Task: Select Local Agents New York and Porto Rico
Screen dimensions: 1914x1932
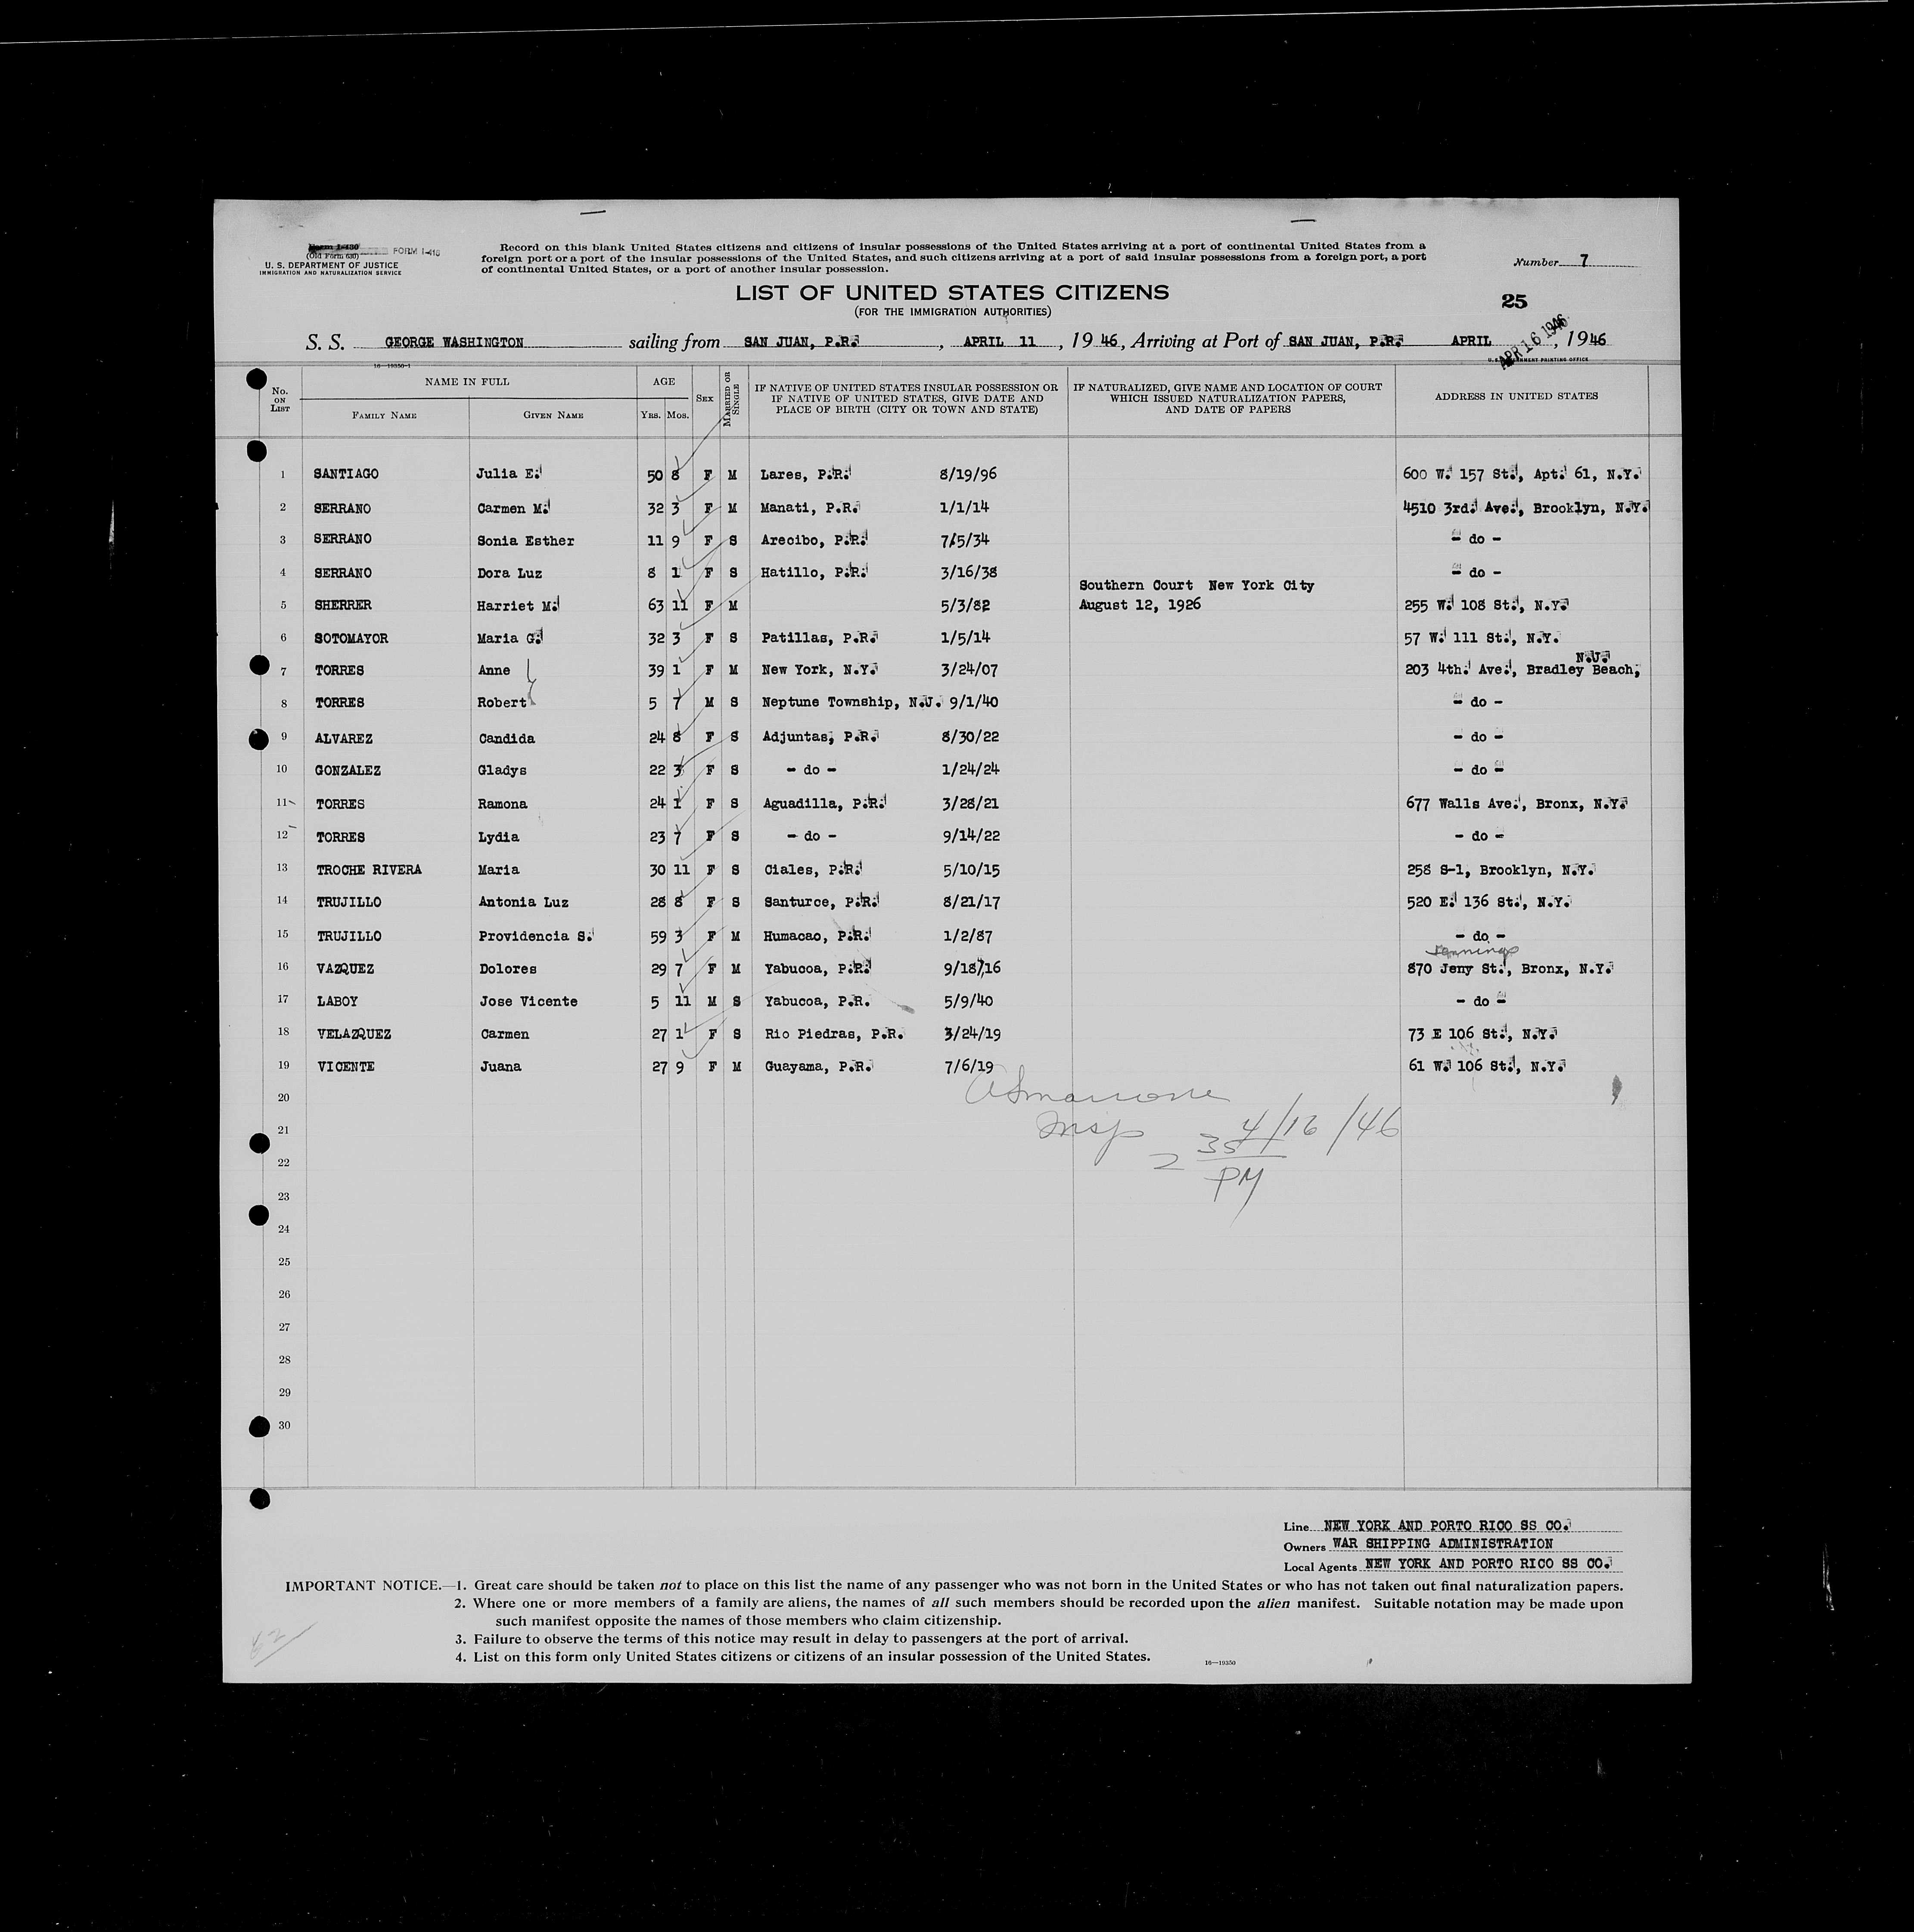Action: [1488, 1563]
